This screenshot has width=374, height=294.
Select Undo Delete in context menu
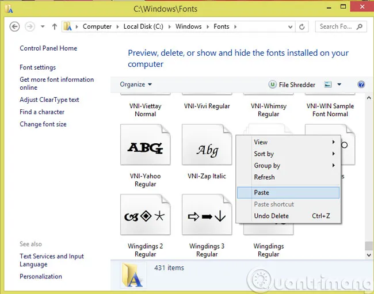(x=272, y=216)
